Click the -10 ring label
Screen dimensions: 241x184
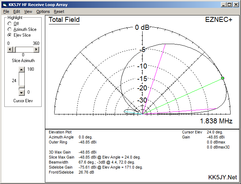click(x=142, y=66)
